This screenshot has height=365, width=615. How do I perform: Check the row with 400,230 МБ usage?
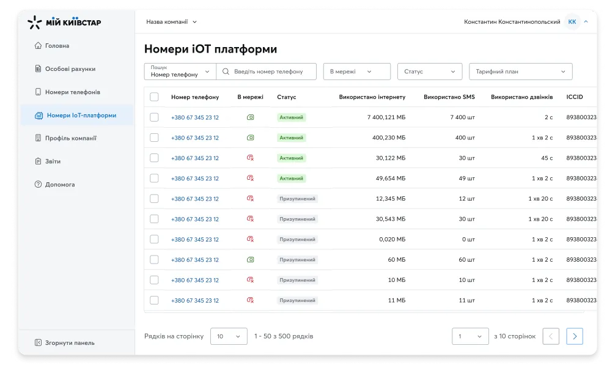pyautogui.click(x=154, y=138)
